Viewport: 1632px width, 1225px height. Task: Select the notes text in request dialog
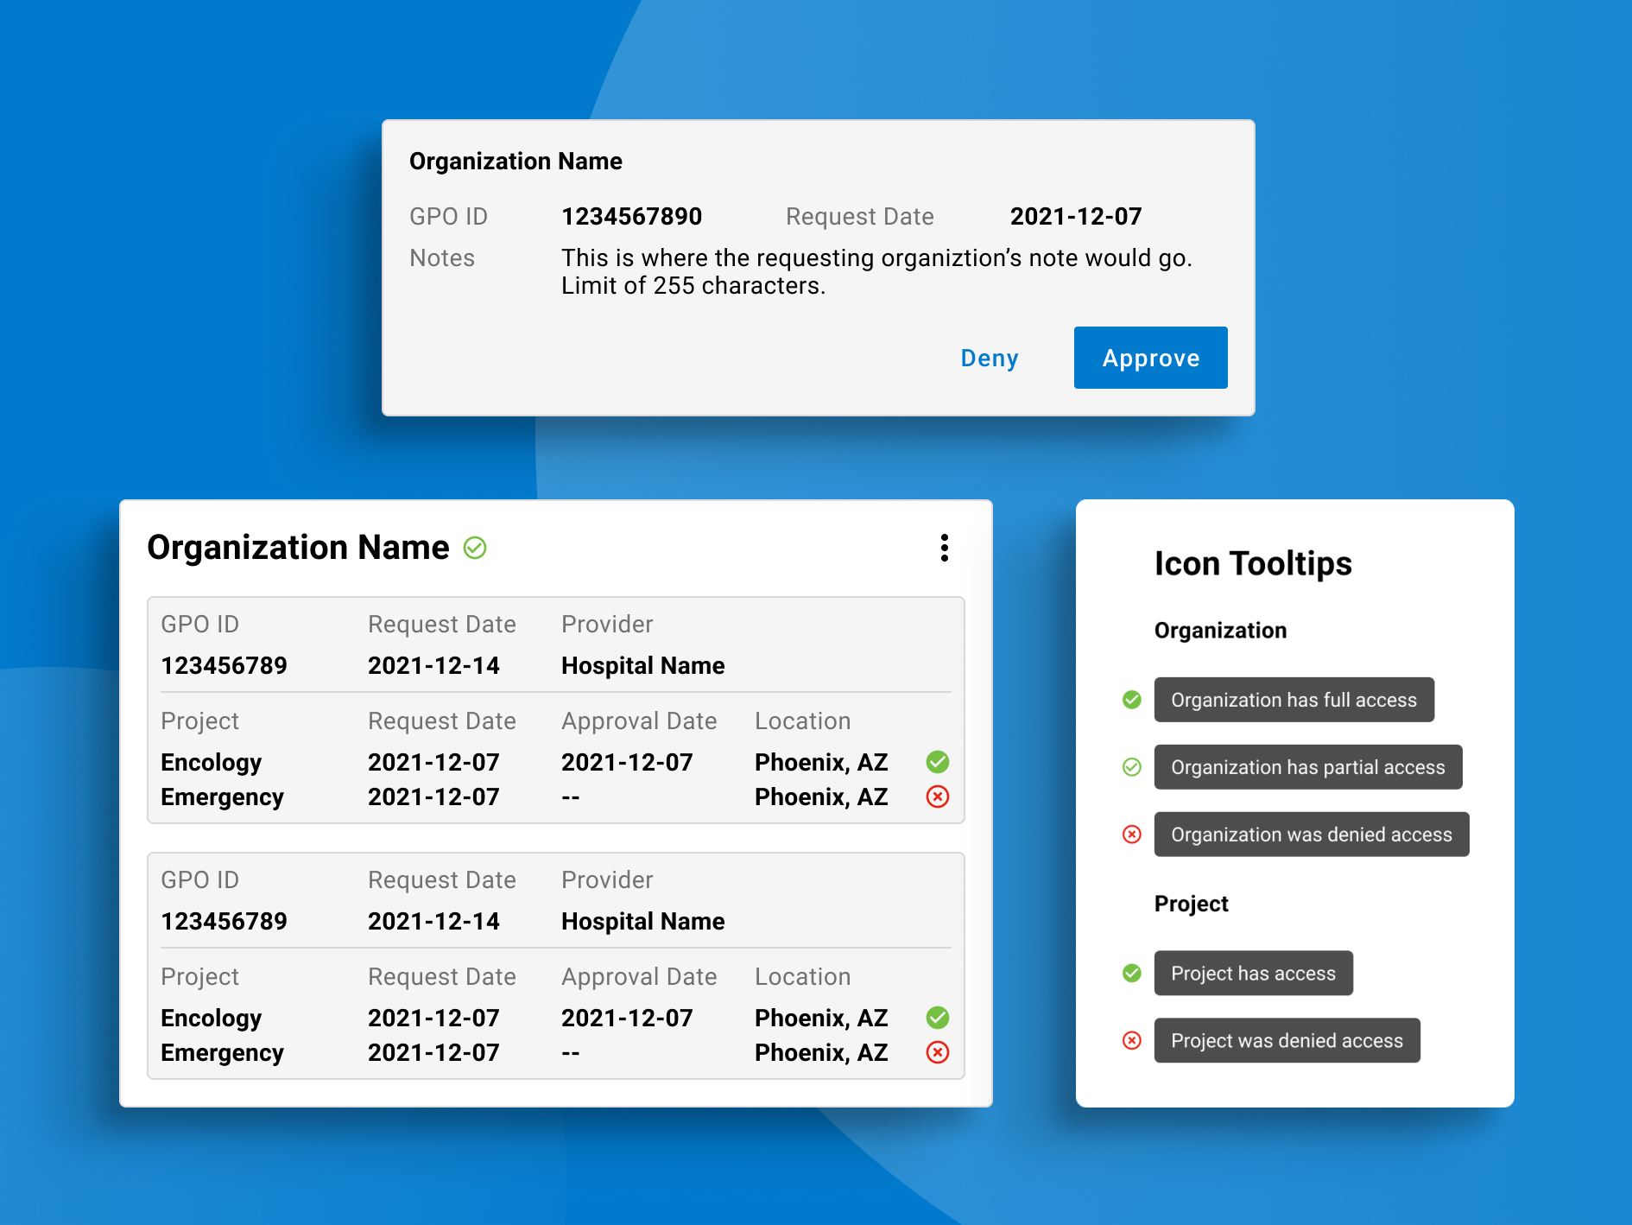click(876, 271)
